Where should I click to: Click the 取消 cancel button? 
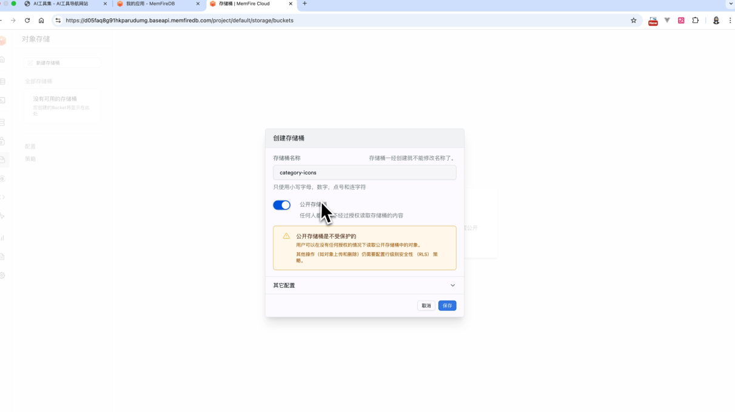click(x=426, y=306)
